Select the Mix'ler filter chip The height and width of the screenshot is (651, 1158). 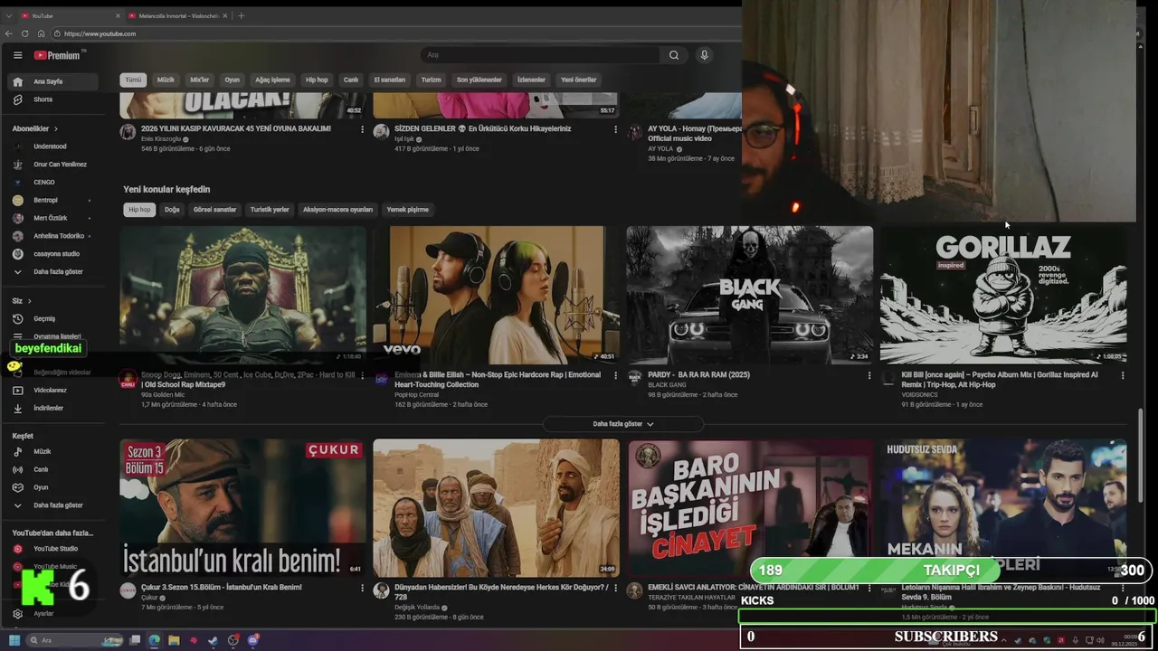(x=199, y=80)
